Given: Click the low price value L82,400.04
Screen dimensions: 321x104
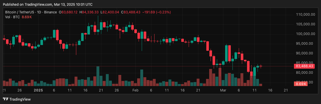Looking at the screenshot, I should (110, 12).
